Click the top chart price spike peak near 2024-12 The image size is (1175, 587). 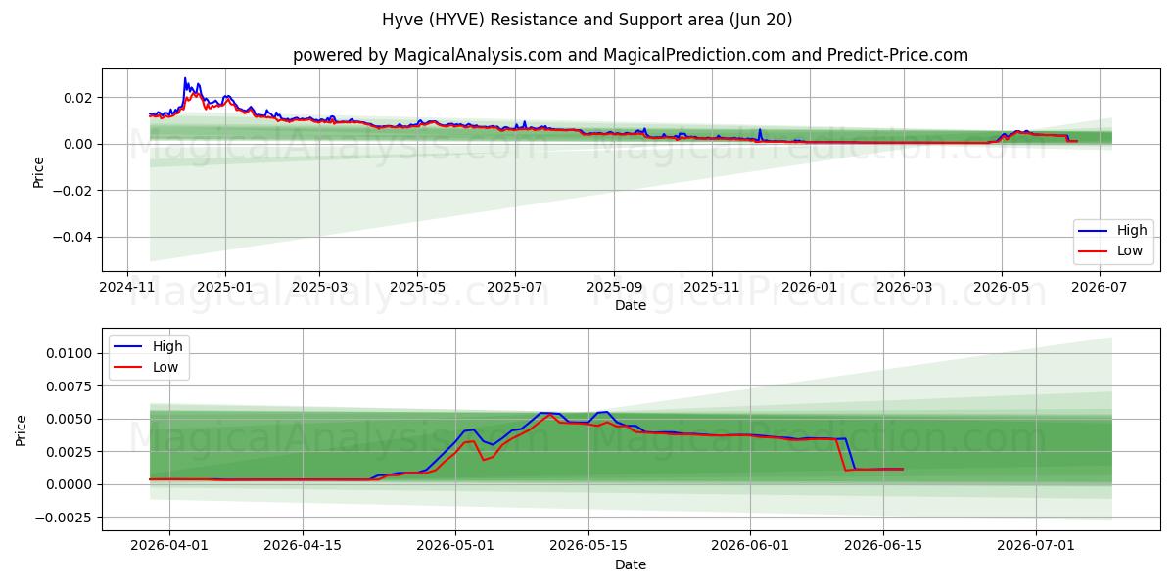click(x=185, y=78)
